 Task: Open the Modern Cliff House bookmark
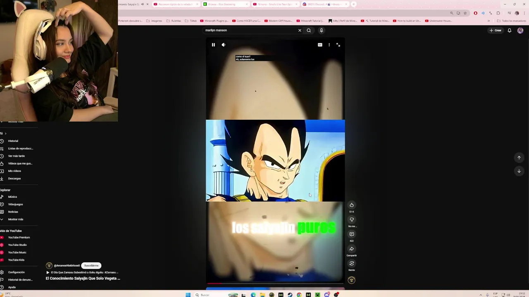point(279,21)
